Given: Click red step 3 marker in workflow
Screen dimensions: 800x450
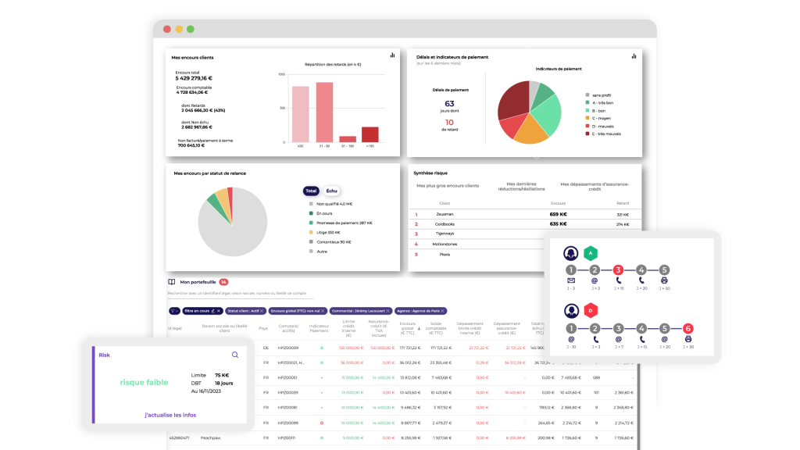Looking at the screenshot, I should coord(618,270).
